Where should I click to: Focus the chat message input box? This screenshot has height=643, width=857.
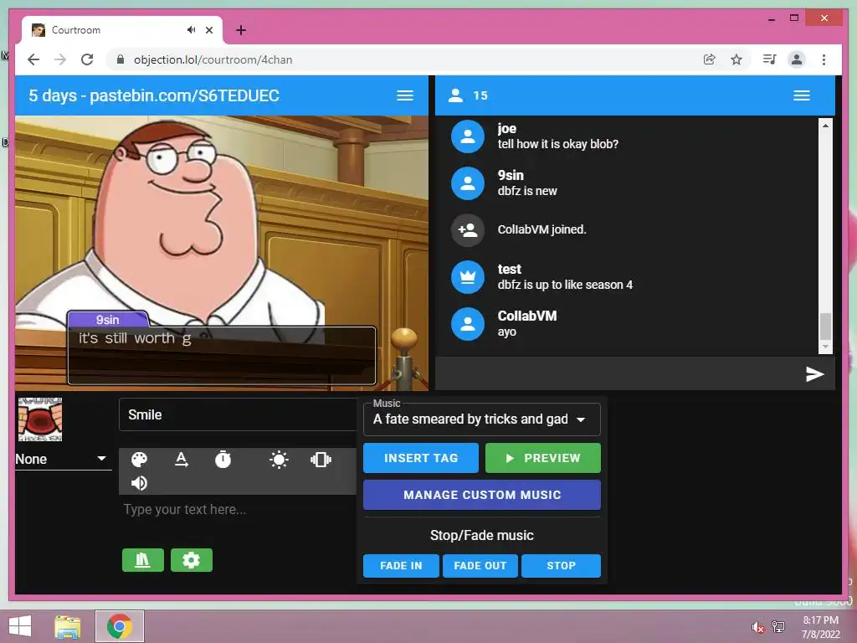[x=618, y=374]
